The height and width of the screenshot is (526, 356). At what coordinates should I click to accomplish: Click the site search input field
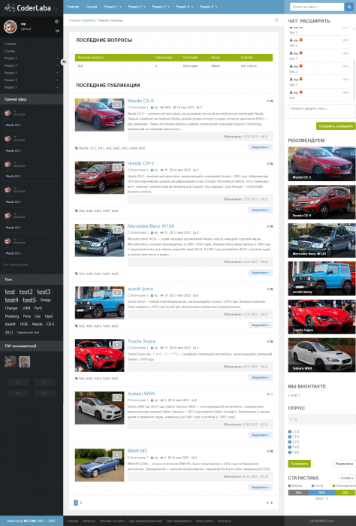point(317,7)
